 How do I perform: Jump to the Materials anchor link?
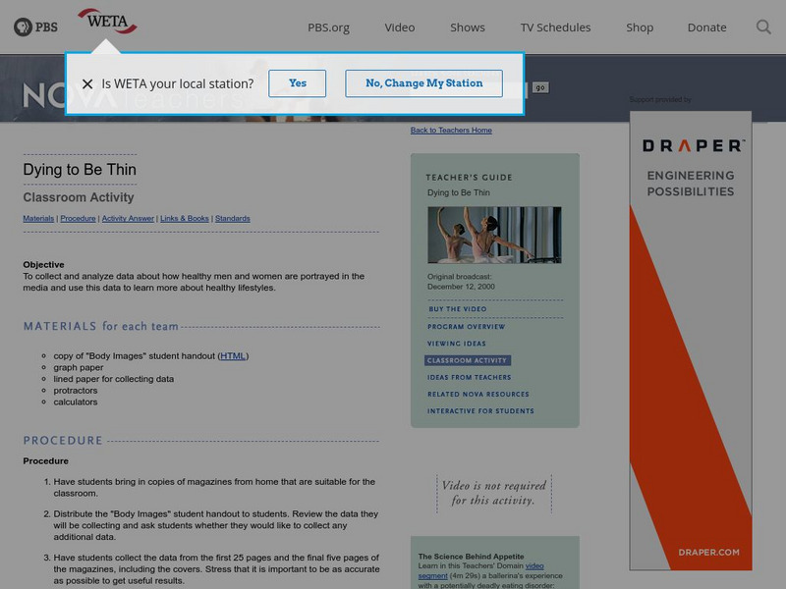point(38,218)
